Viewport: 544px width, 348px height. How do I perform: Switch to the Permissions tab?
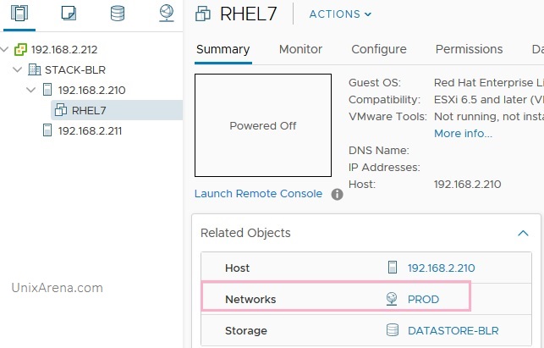[x=469, y=49]
